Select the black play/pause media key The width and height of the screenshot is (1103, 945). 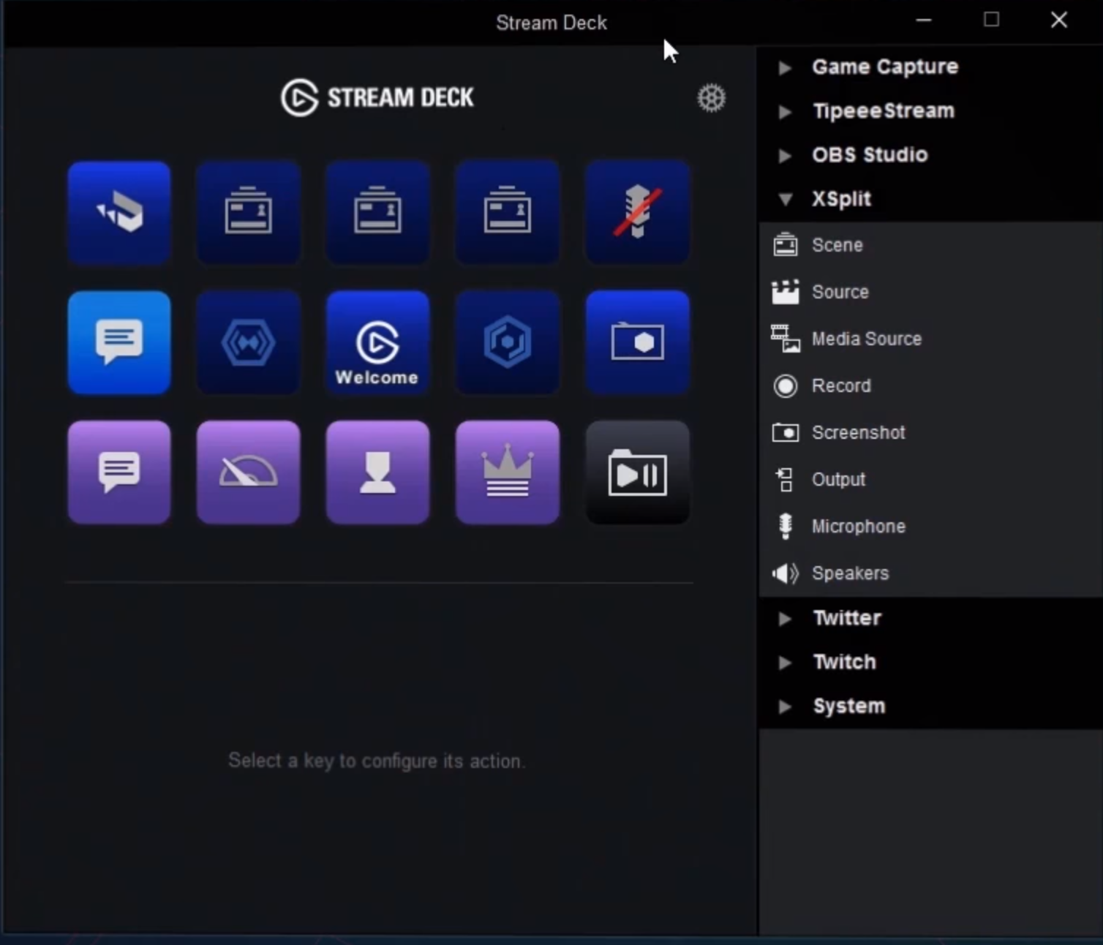point(637,472)
